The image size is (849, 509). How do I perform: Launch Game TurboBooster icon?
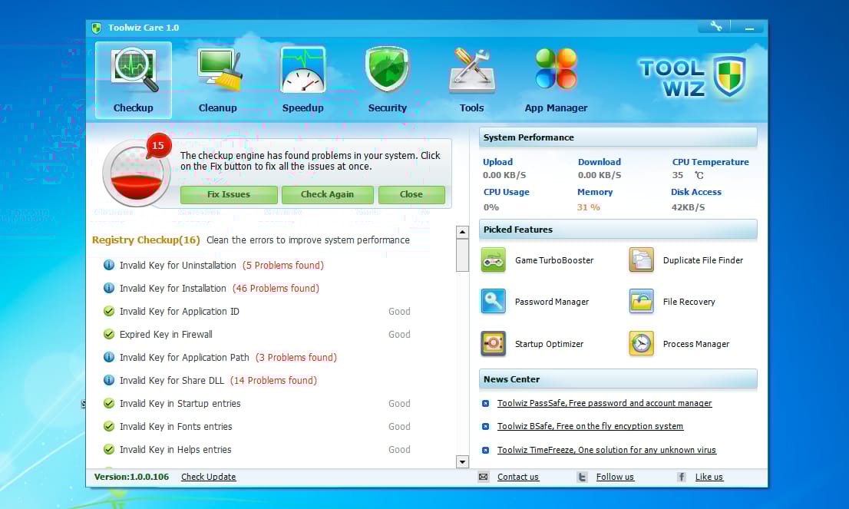tap(494, 260)
